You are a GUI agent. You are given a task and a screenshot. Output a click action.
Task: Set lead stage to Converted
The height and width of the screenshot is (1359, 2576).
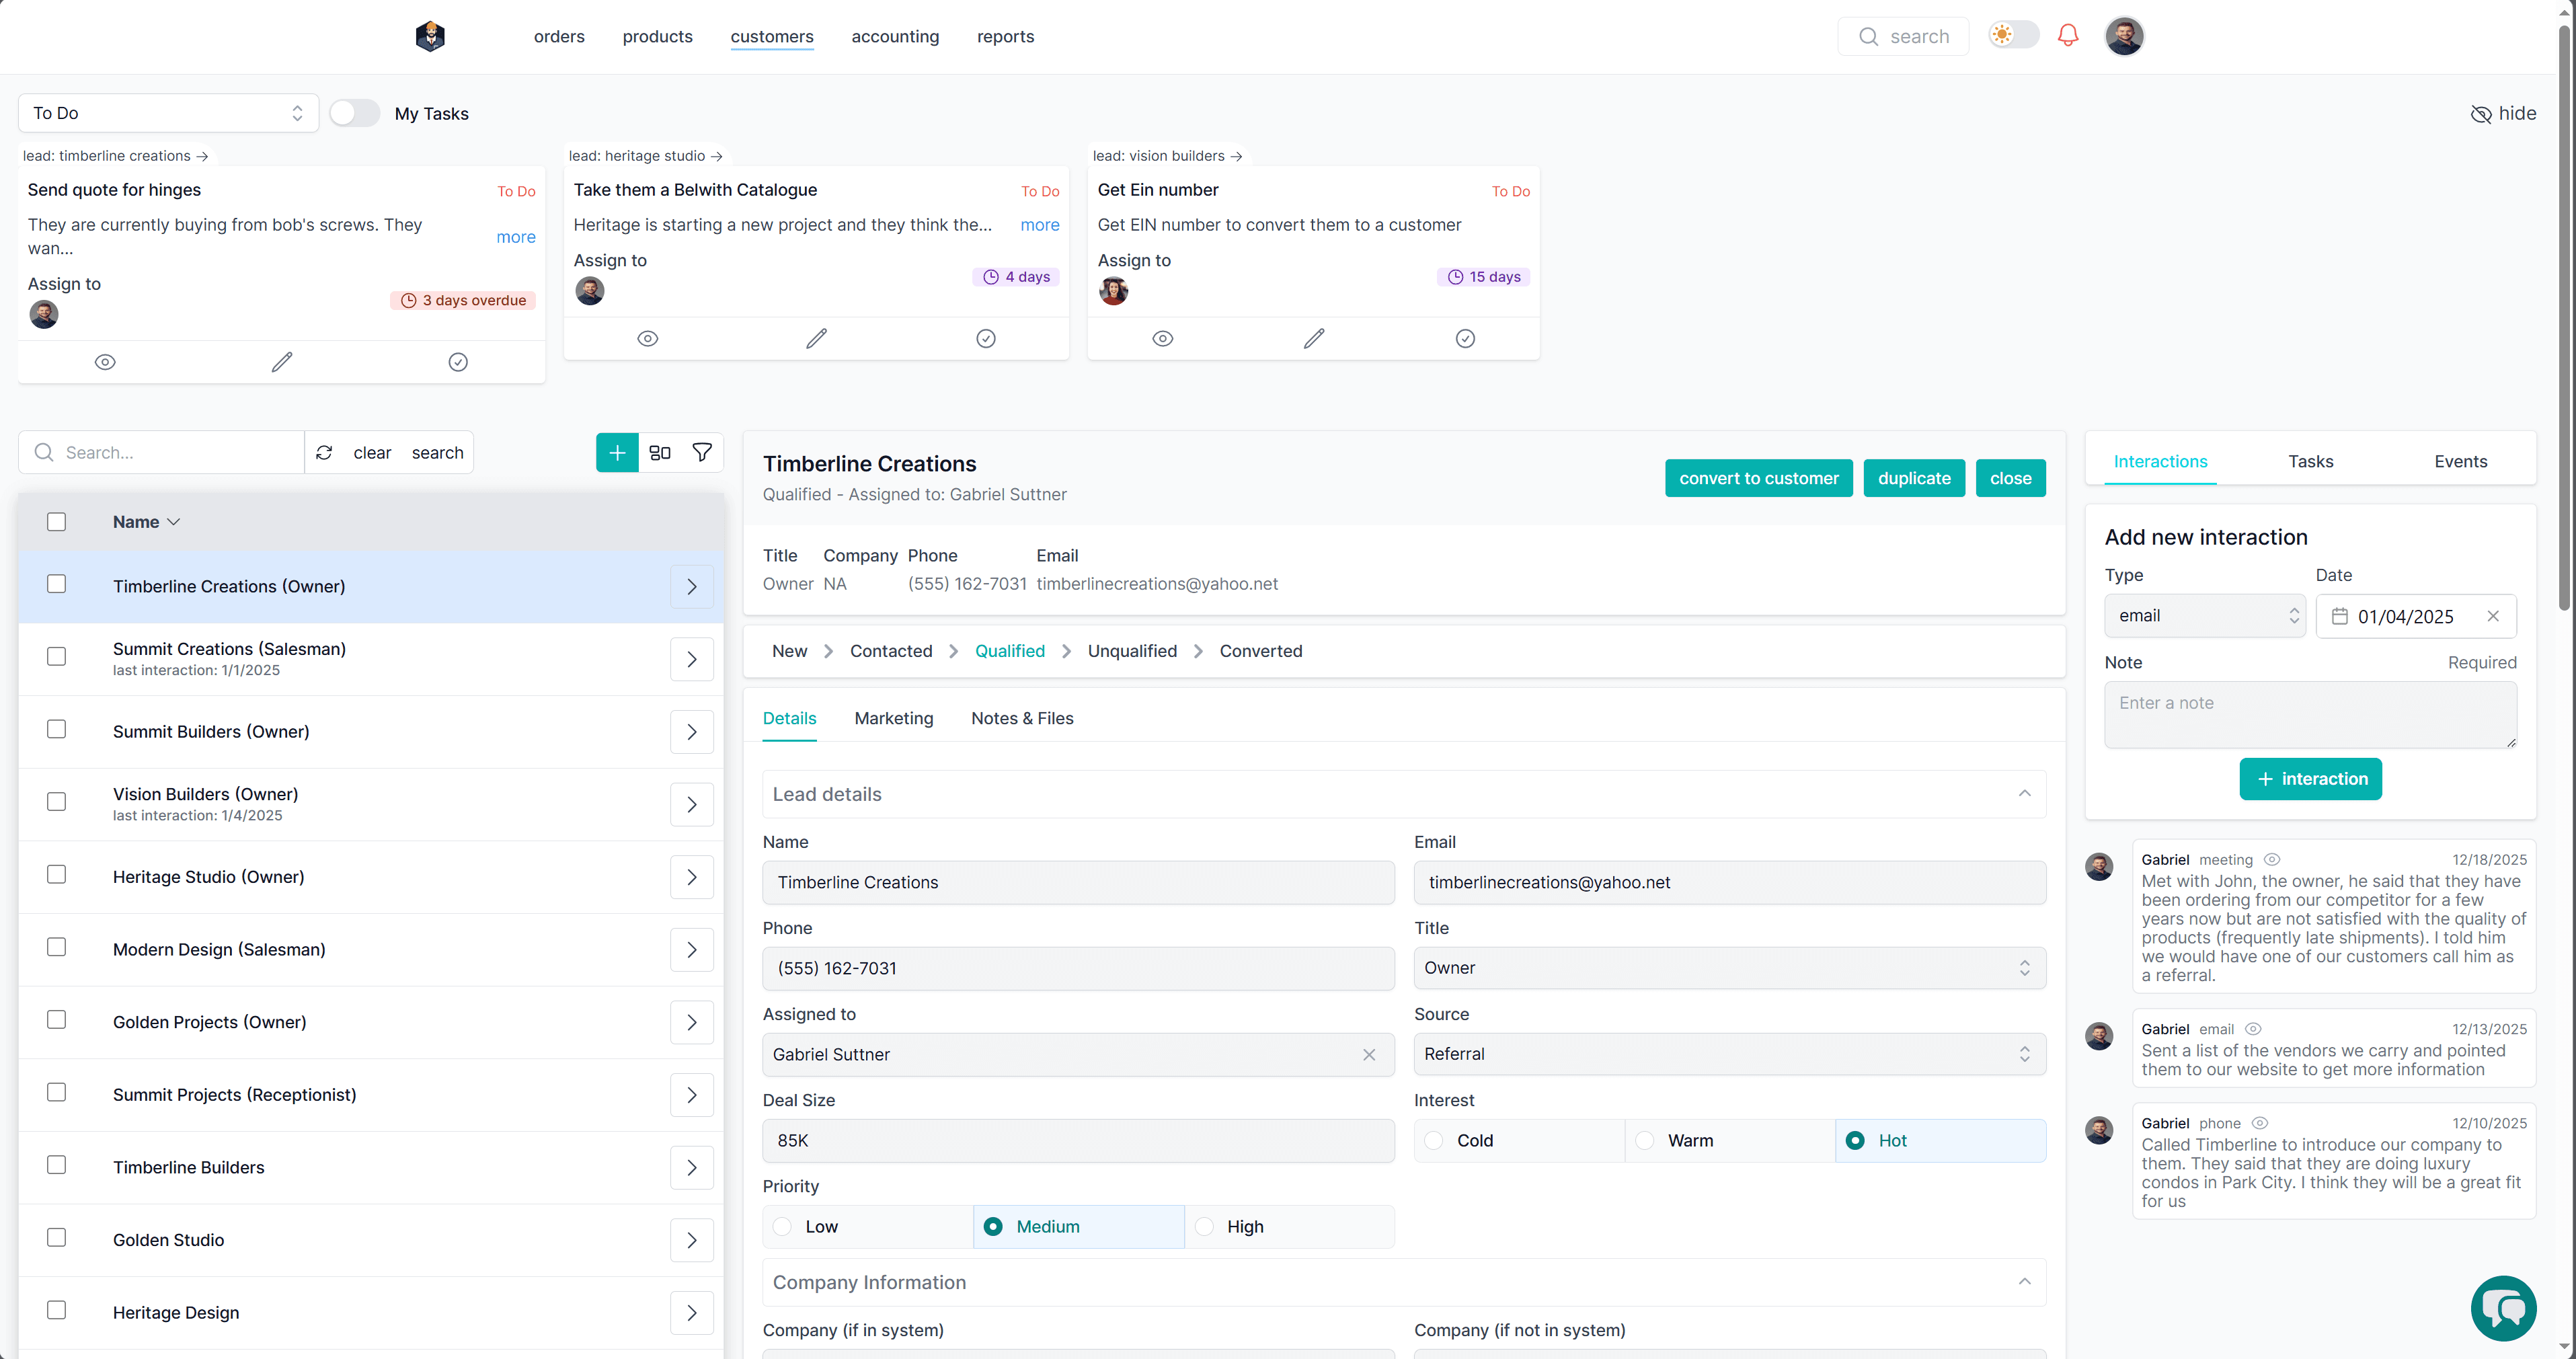[1261, 651]
